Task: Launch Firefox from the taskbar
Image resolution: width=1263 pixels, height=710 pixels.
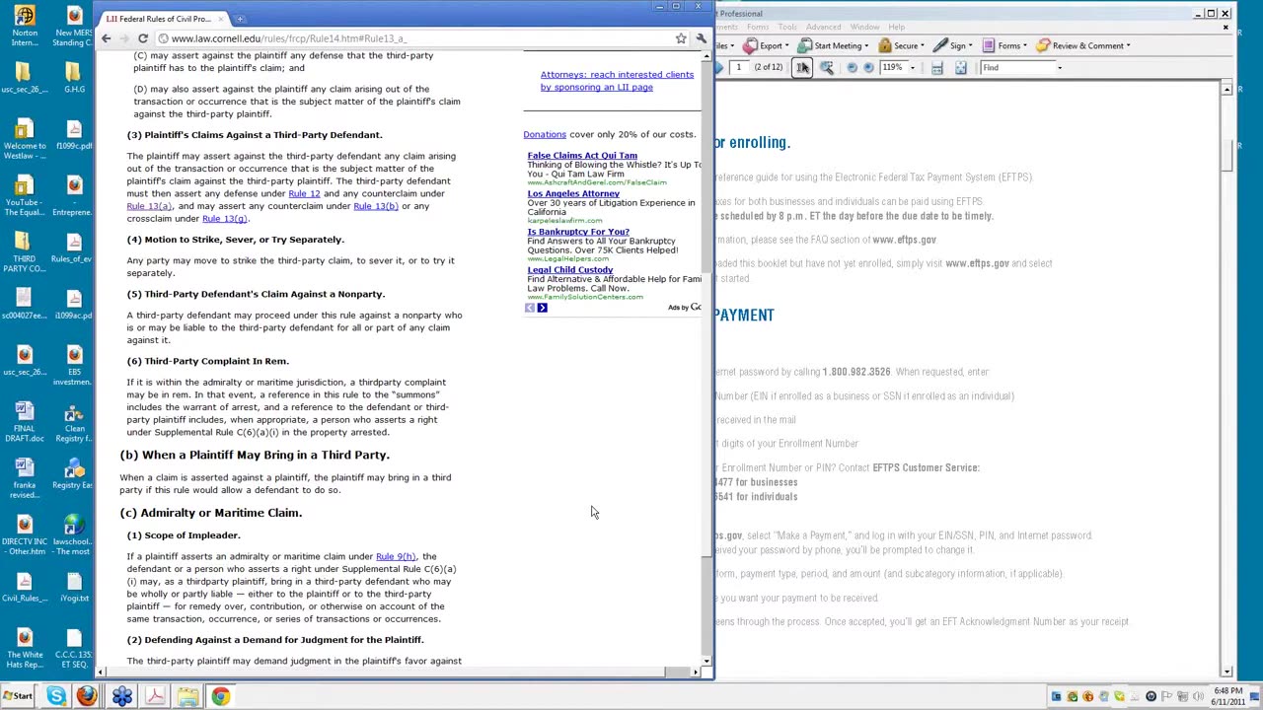Action: pyautogui.click(x=87, y=696)
